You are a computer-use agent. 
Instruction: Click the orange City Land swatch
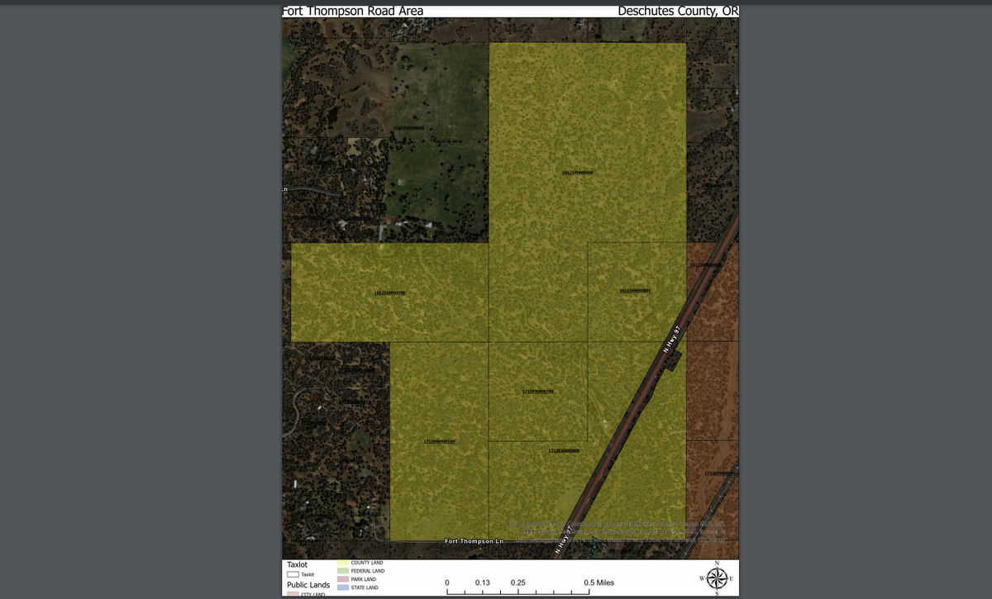click(293, 594)
